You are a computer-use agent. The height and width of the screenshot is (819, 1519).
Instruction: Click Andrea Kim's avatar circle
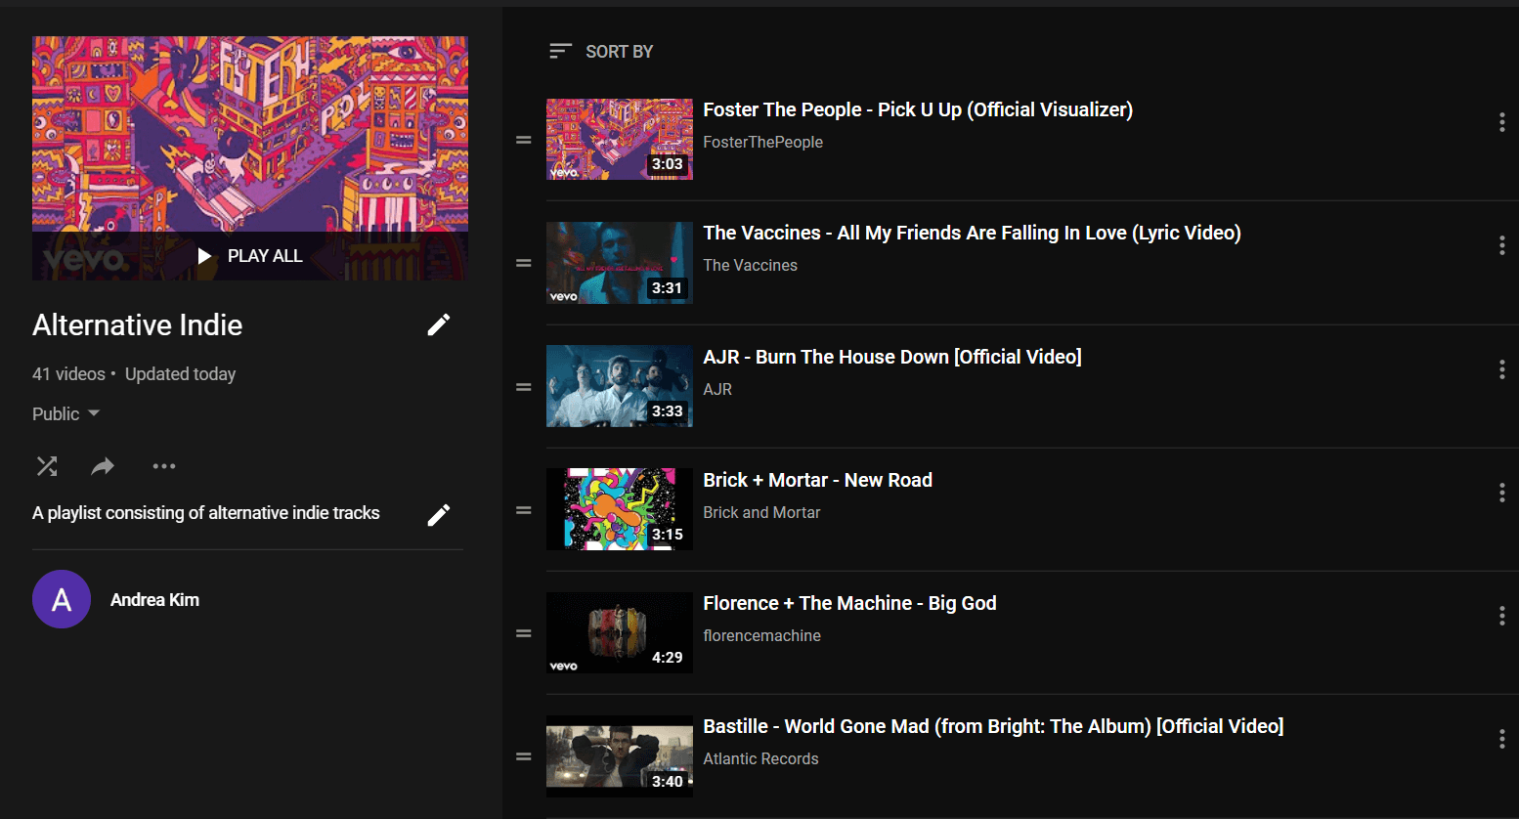[62, 599]
